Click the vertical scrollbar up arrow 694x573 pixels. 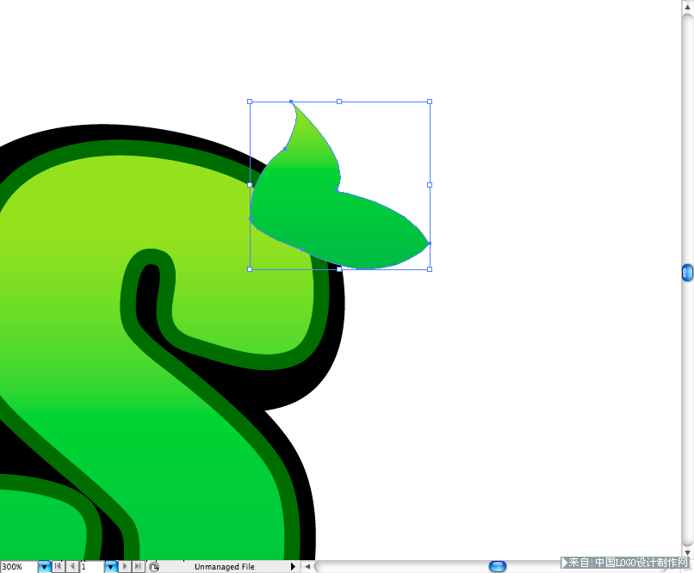pos(687,7)
